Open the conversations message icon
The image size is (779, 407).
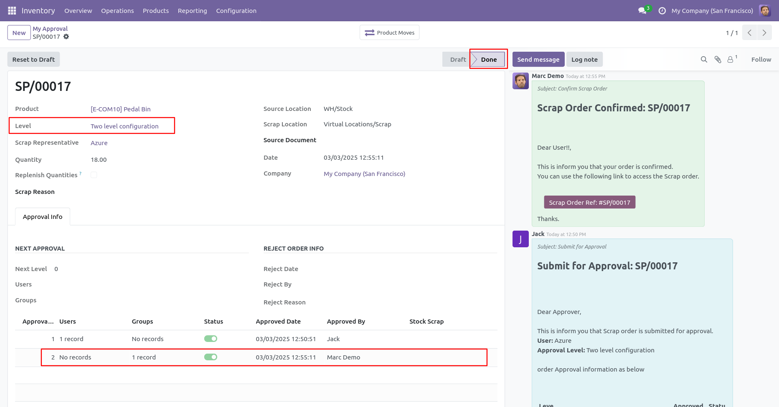point(642,11)
